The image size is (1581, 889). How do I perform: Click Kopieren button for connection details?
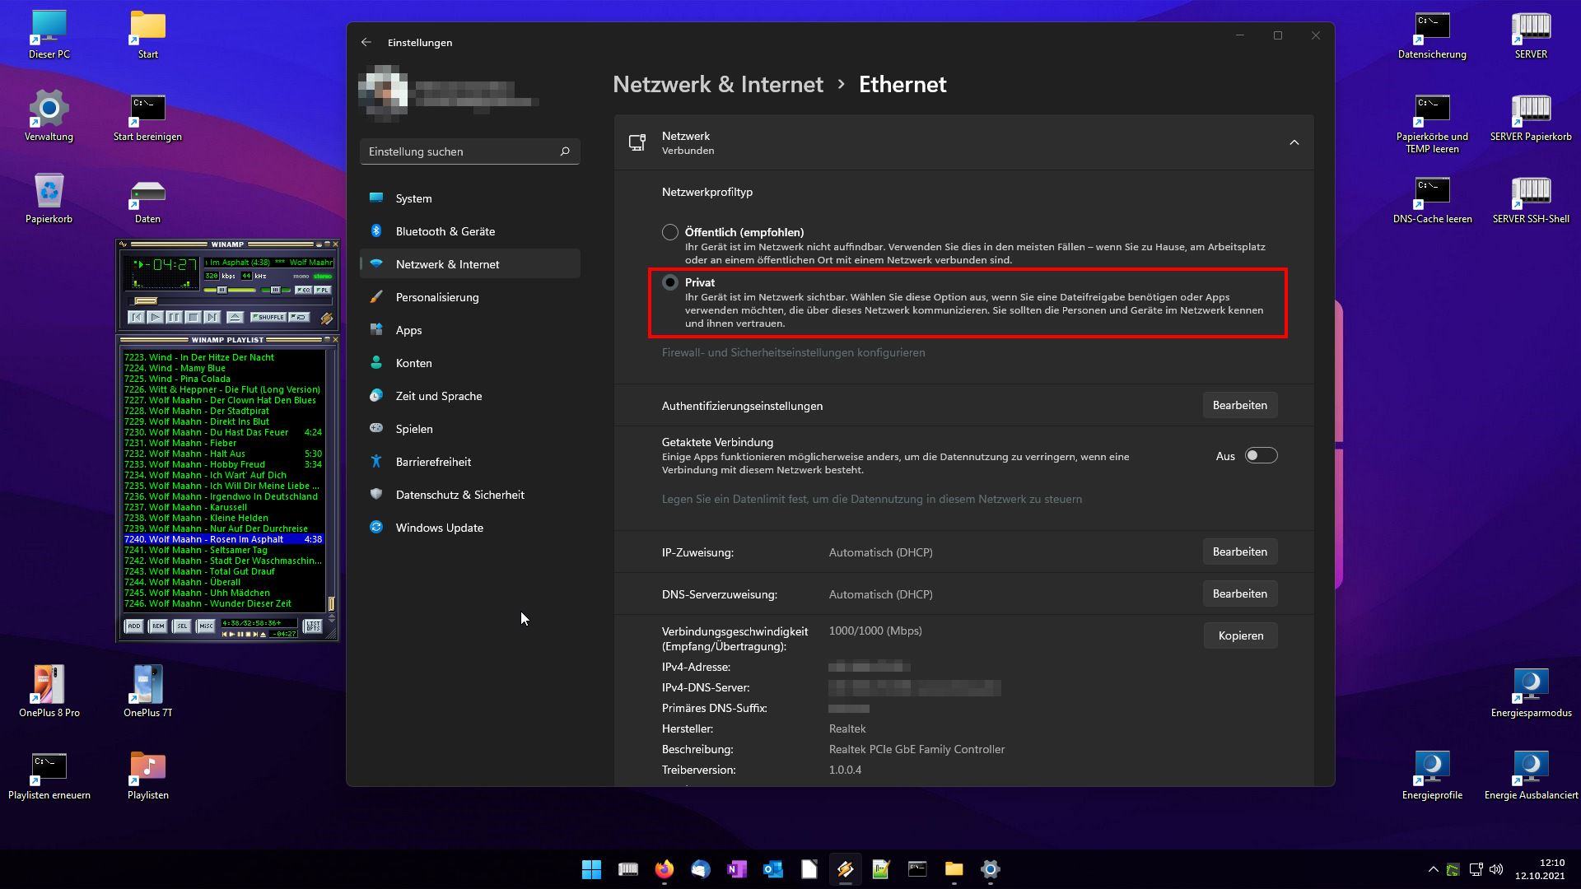click(x=1240, y=635)
